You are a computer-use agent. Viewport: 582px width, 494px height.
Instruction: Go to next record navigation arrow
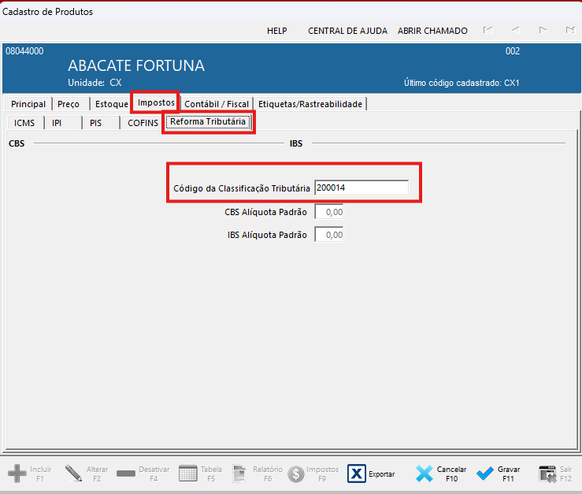click(x=543, y=31)
